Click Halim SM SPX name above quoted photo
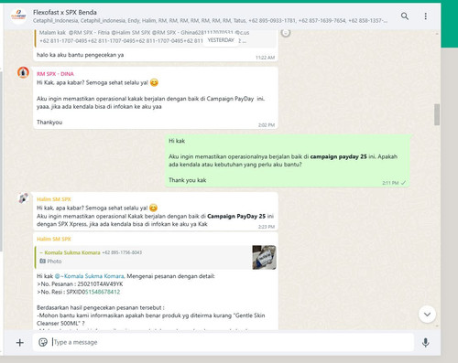The height and width of the screenshot is (363, 458). (54, 239)
